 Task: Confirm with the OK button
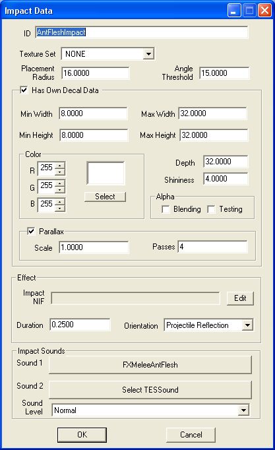(x=82, y=435)
